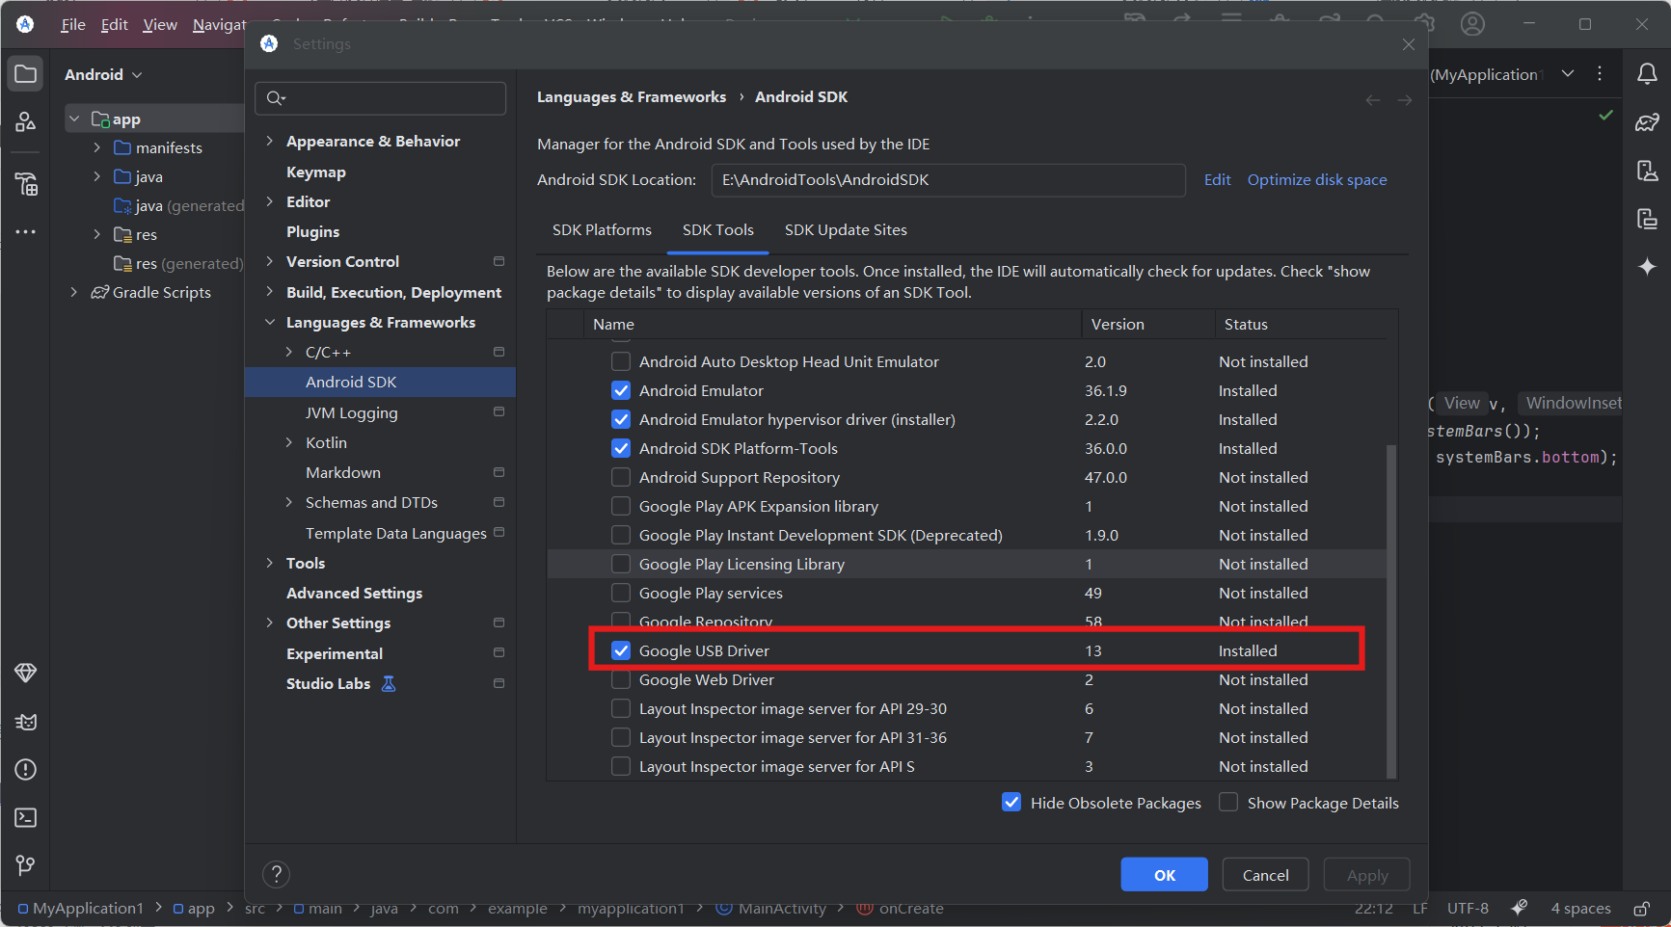Open the Running Devices icon on right sidebar
This screenshot has height=927, width=1671.
(x=1647, y=219)
